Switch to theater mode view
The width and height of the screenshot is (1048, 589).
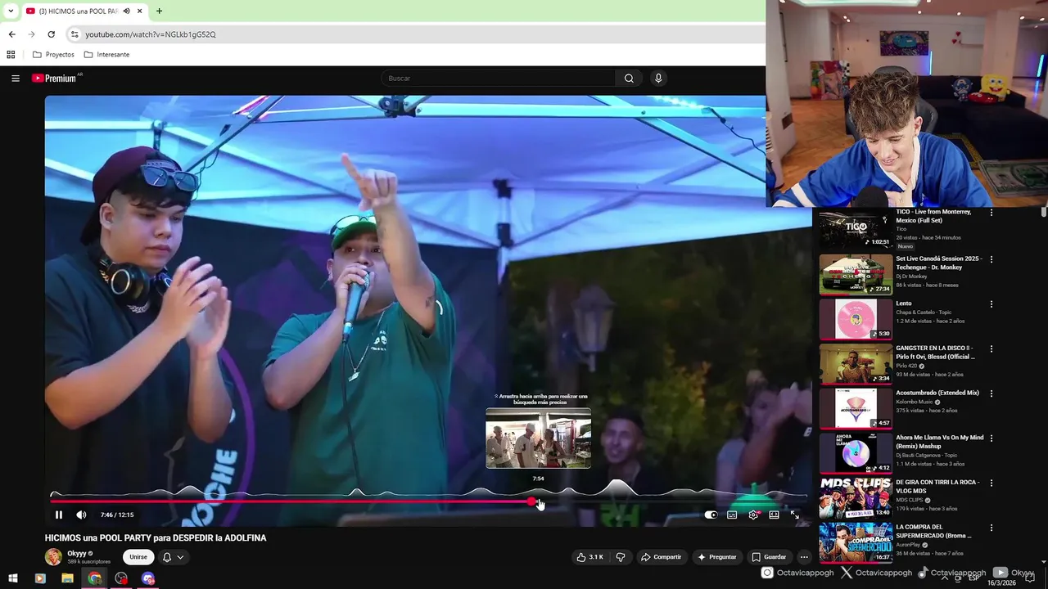click(774, 515)
